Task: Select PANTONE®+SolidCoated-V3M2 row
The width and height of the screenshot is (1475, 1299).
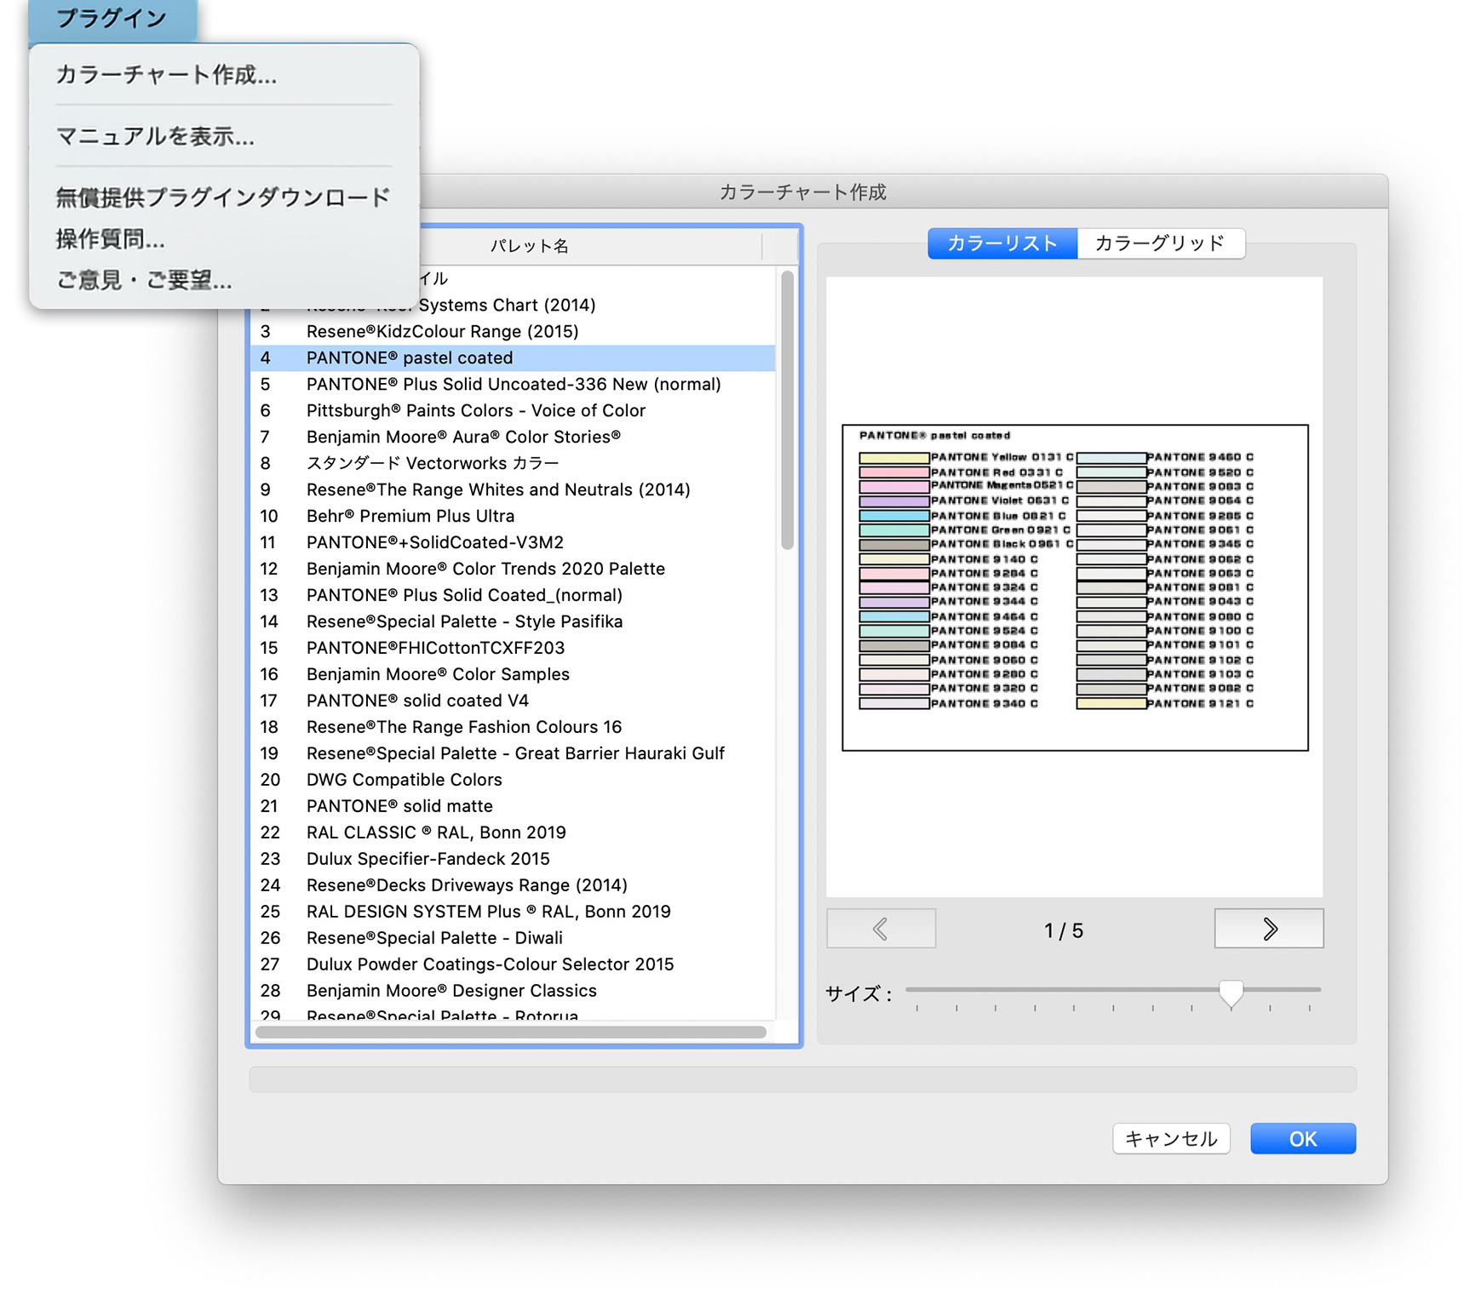Action: click(513, 543)
